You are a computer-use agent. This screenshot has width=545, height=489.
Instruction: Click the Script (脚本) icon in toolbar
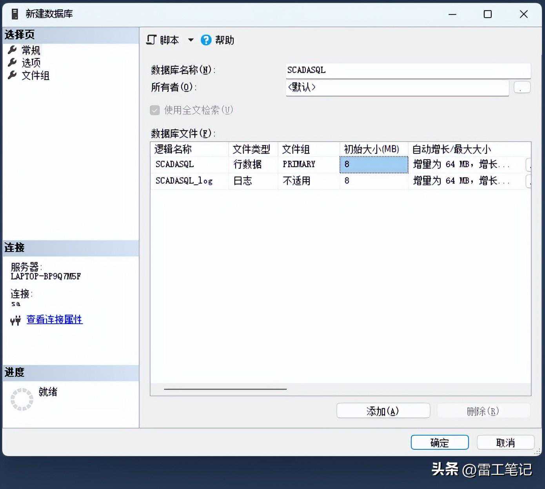click(151, 40)
